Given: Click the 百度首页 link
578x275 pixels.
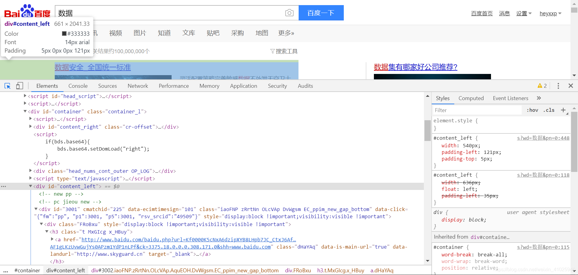Looking at the screenshot, I should click(482, 14).
